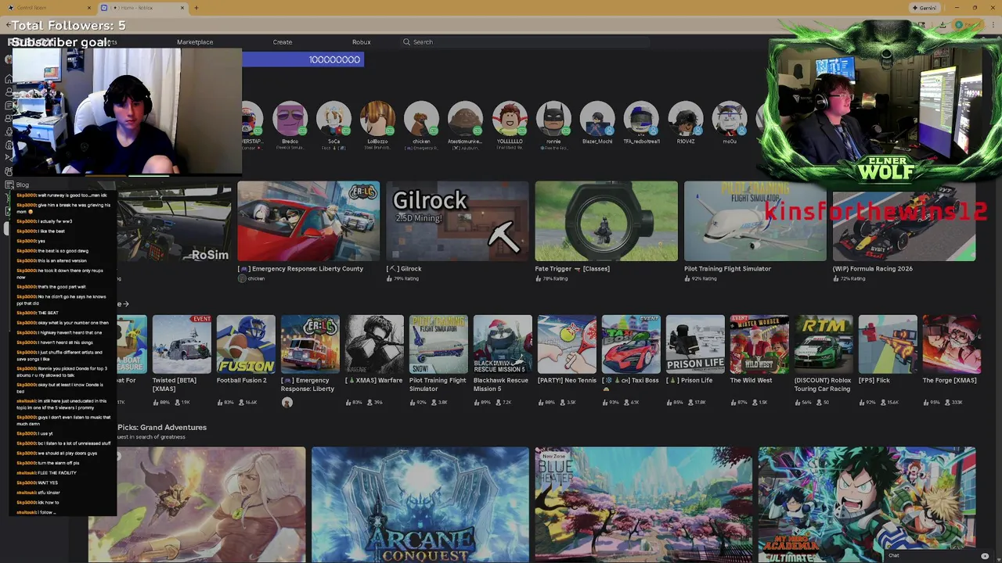Viewport: 1002px width, 563px height.
Task: Switch to the Control Room tab
Action: click(x=47, y=8)
